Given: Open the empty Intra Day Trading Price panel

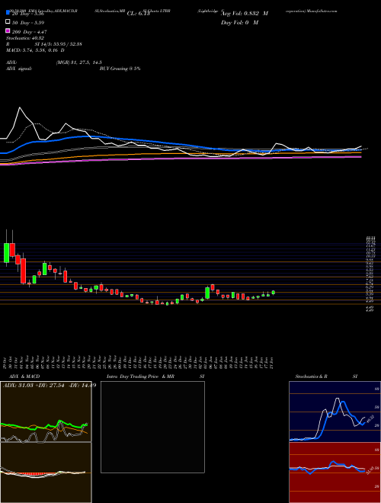Looking at the screenshot, I should point(152,427).
